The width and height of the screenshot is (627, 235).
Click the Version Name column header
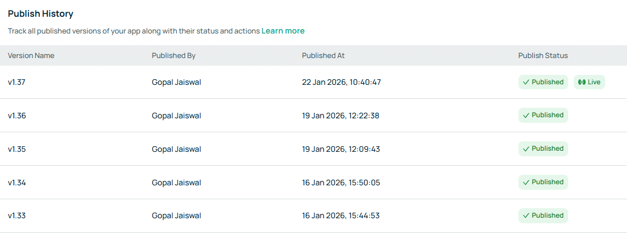coord(31,56)
